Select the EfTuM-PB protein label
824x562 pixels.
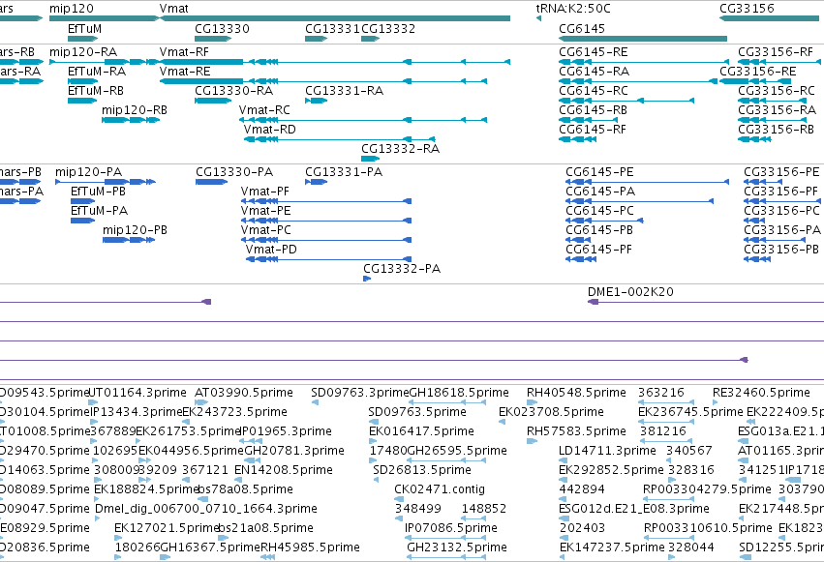[x=98, y=192]
